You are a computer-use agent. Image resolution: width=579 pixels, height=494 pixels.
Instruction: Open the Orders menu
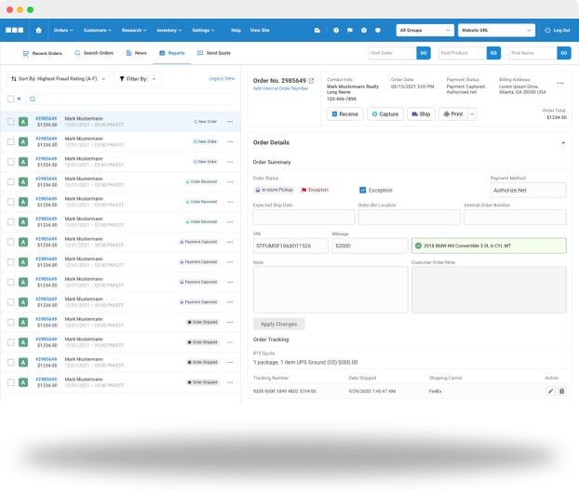[x=63, y=31]
